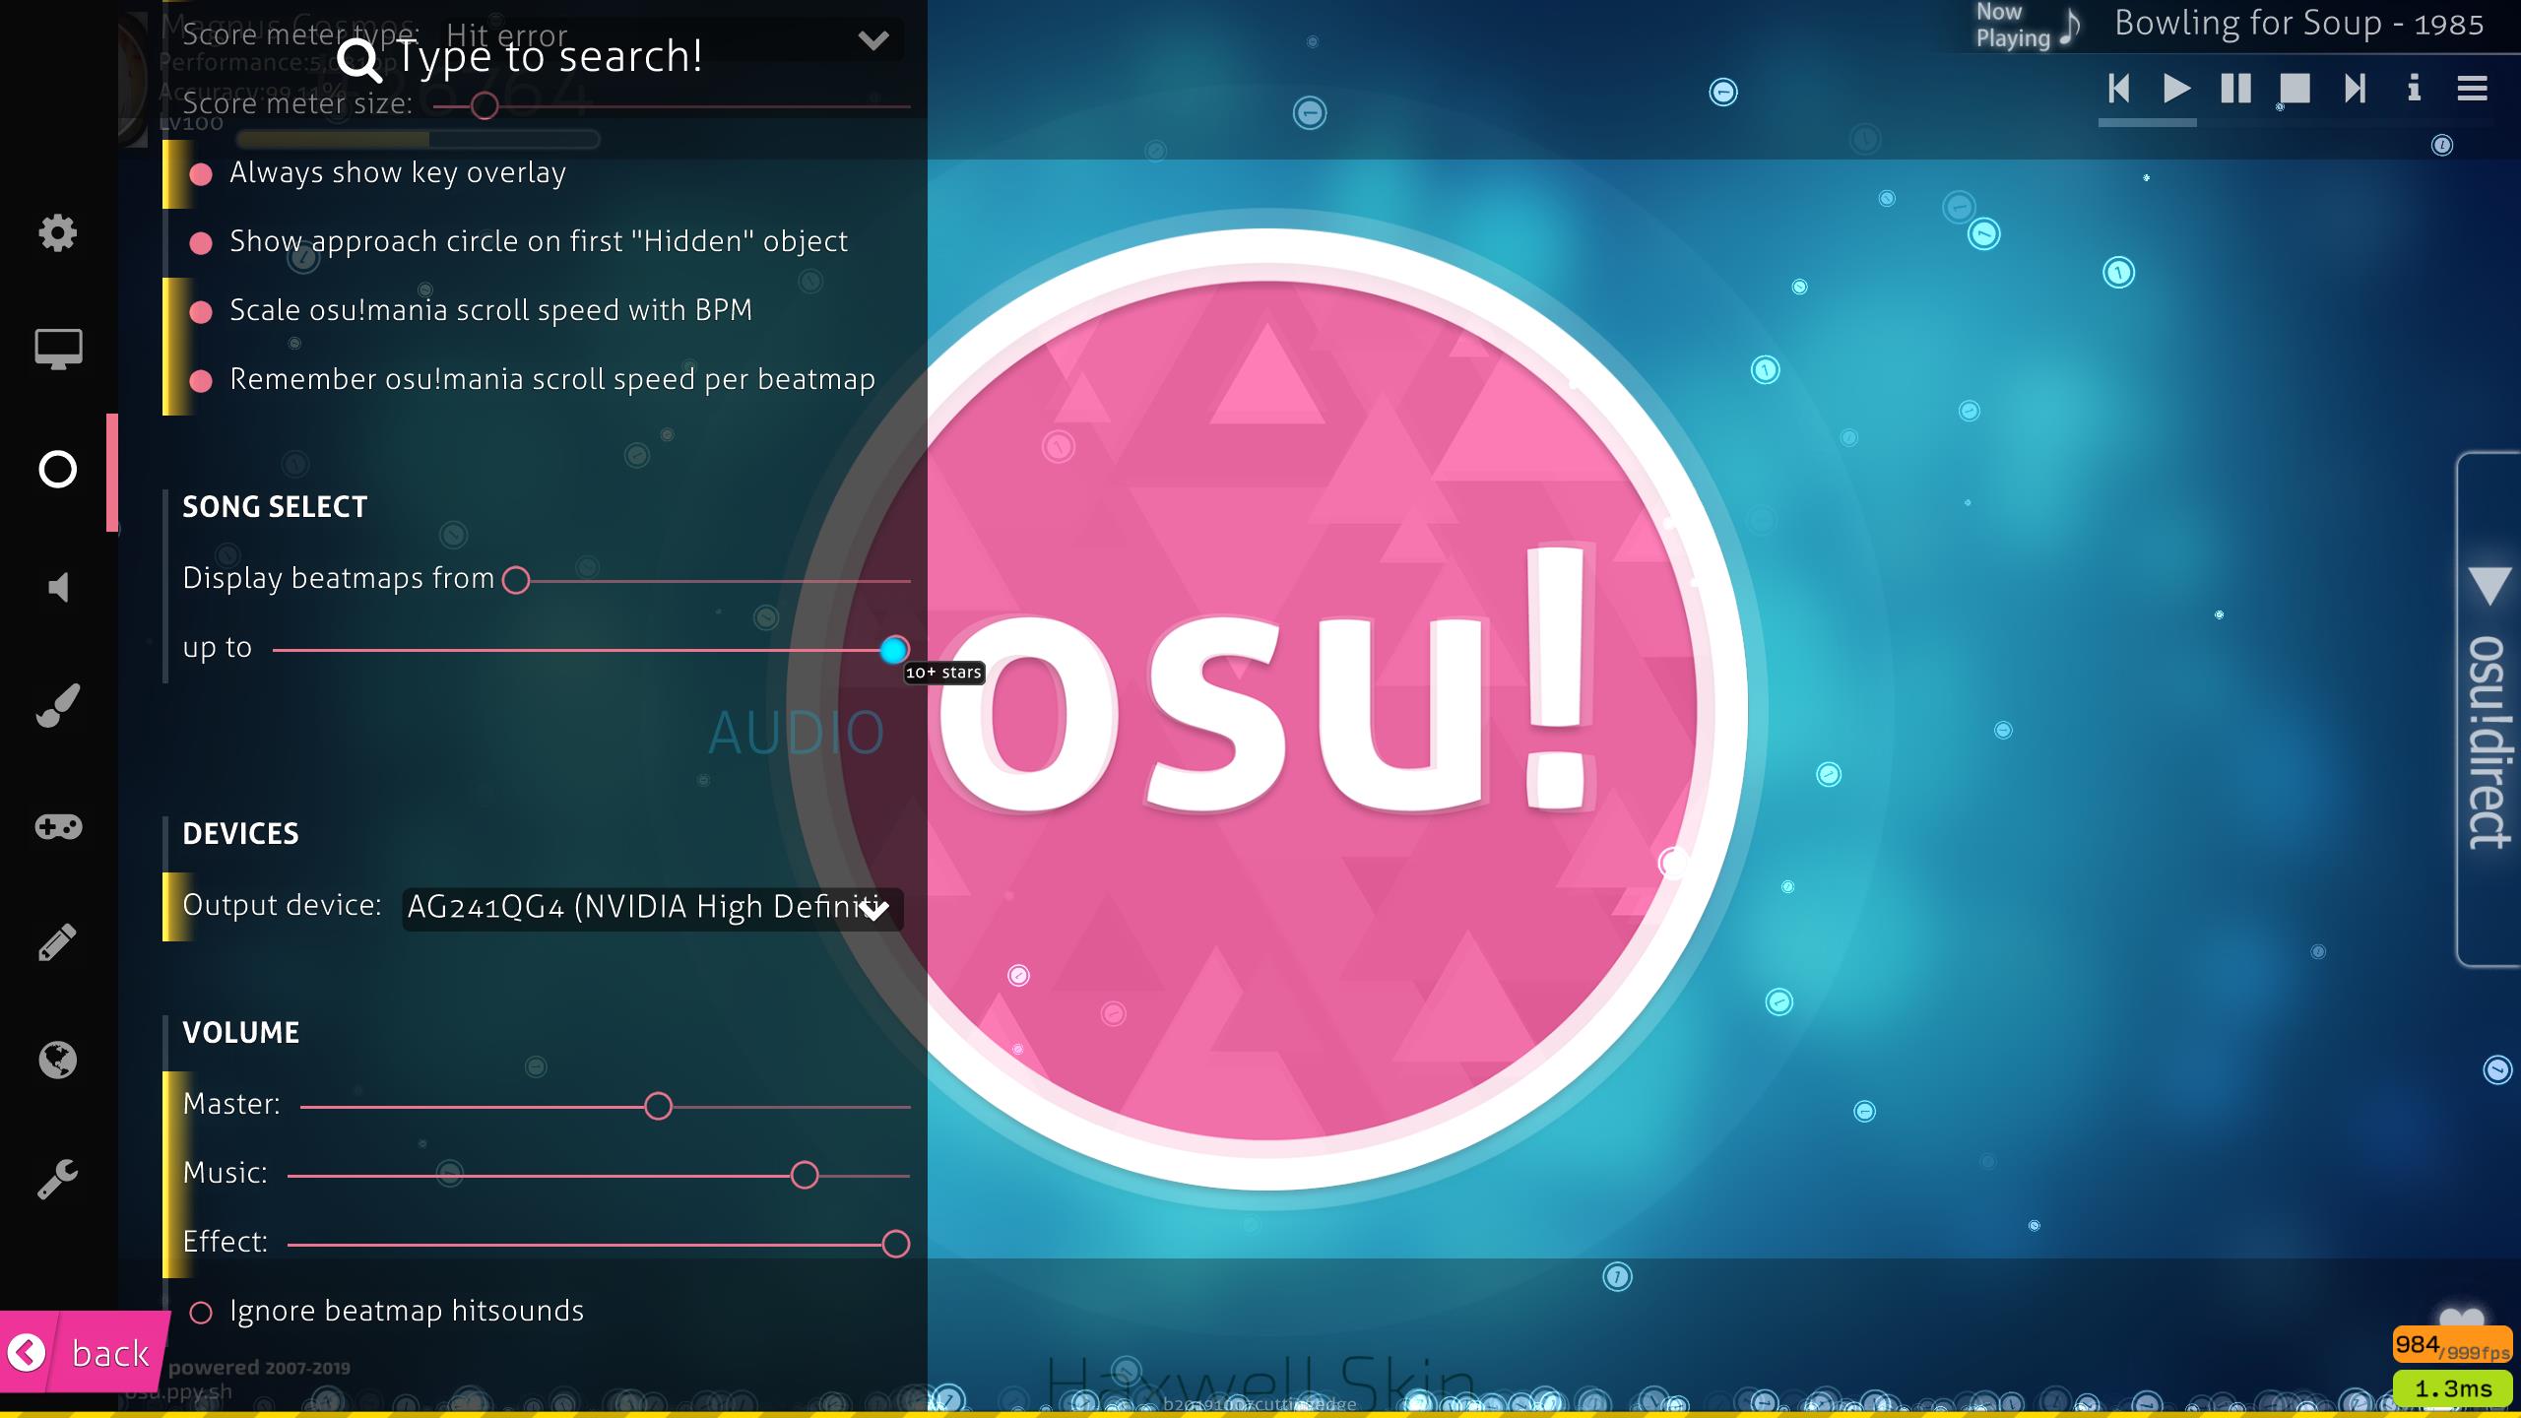Image resolution: width=2521 pixels, height=1418 pixels.
Task: Open Online section globe icon
Action: tap(57, 1060)
